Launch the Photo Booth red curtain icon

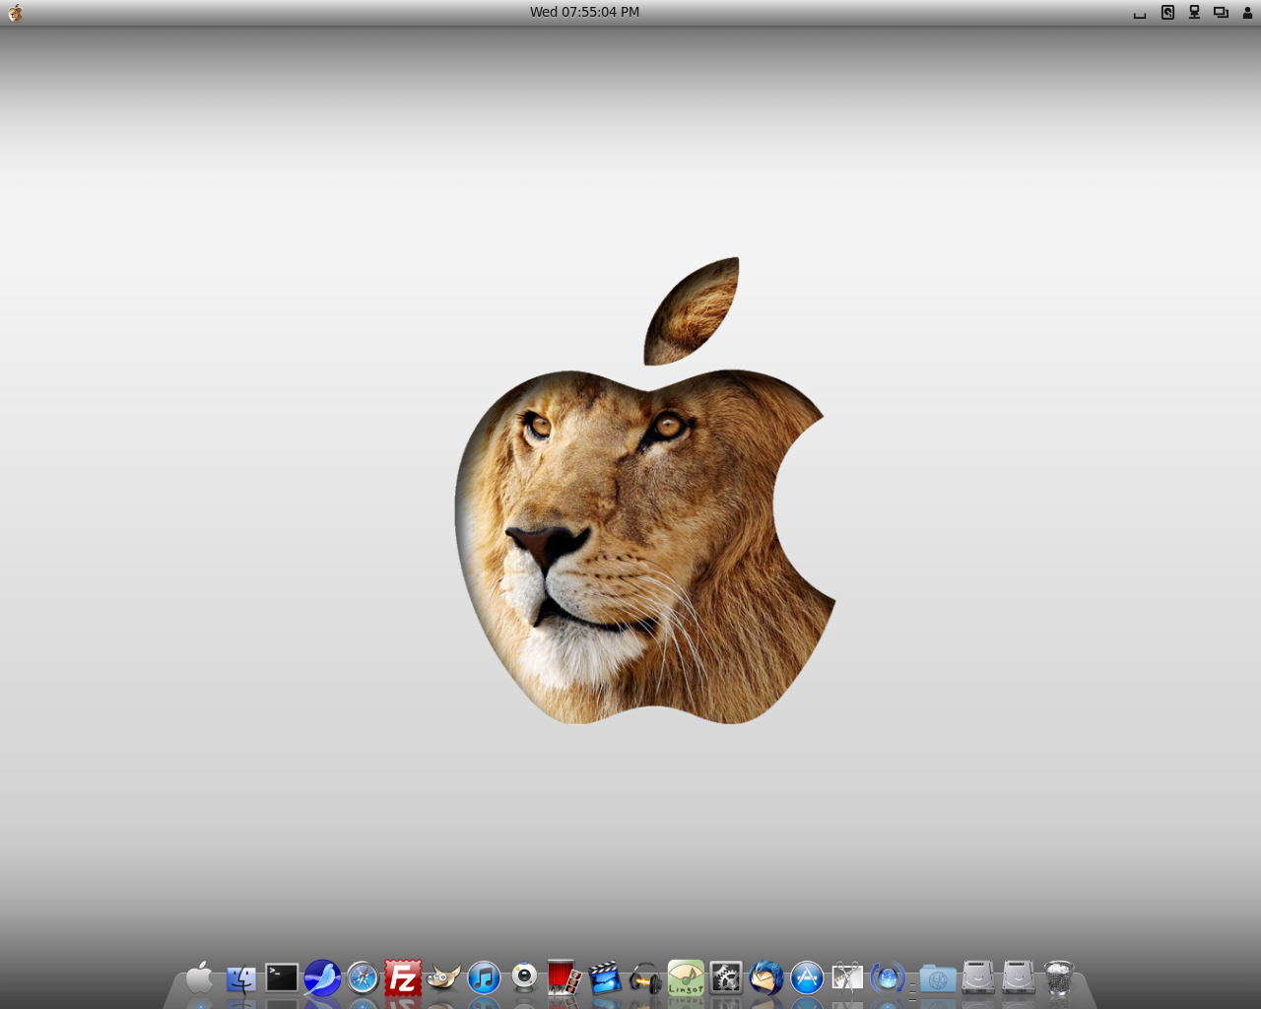(564, 977)
